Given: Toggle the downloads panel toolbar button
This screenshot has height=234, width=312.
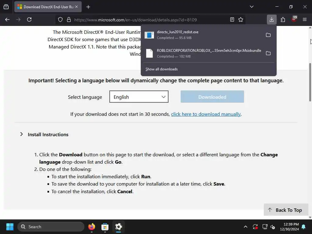Looking at the screenshot, I should (271, 19).
